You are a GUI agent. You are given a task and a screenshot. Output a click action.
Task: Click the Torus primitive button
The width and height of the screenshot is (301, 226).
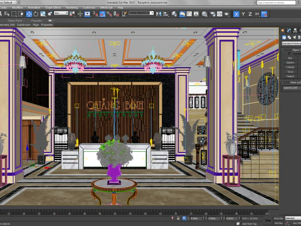(290, 72)
